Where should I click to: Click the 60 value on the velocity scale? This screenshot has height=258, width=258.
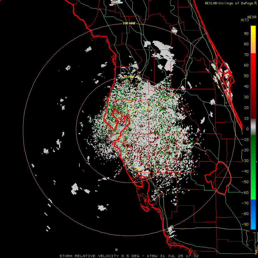246,65
